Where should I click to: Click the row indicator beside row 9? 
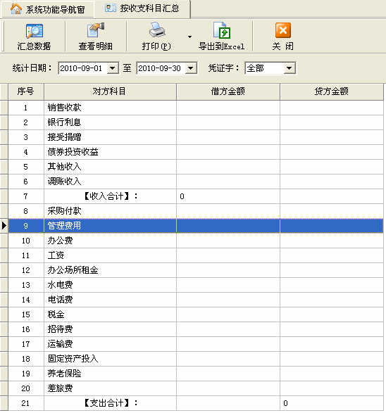4,226
